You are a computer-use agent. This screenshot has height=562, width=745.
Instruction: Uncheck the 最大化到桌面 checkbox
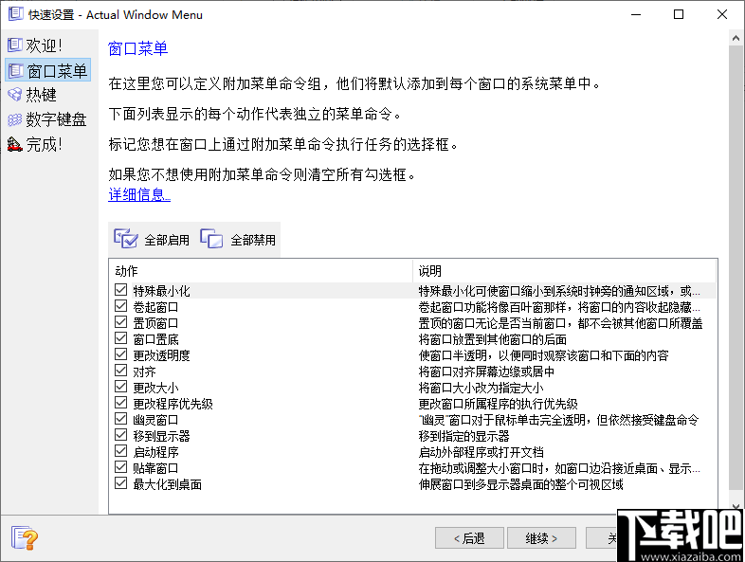(x=120, y=483)
